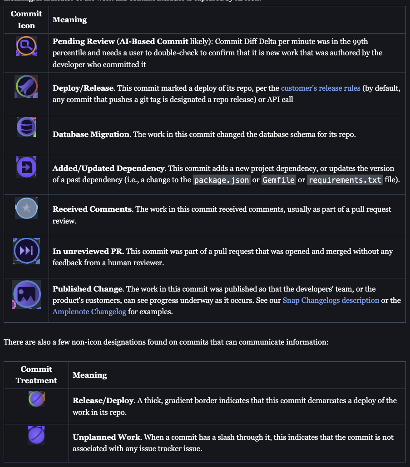Click the bold Unplanned Work text
Image resolution: width=410 pixels, height=467 pixels.
tap(106, 437)
